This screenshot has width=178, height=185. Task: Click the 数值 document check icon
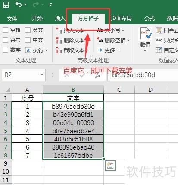click(x=146, y=33)
